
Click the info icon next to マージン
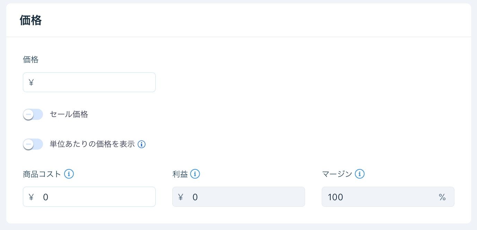click(x=360, y=174)
